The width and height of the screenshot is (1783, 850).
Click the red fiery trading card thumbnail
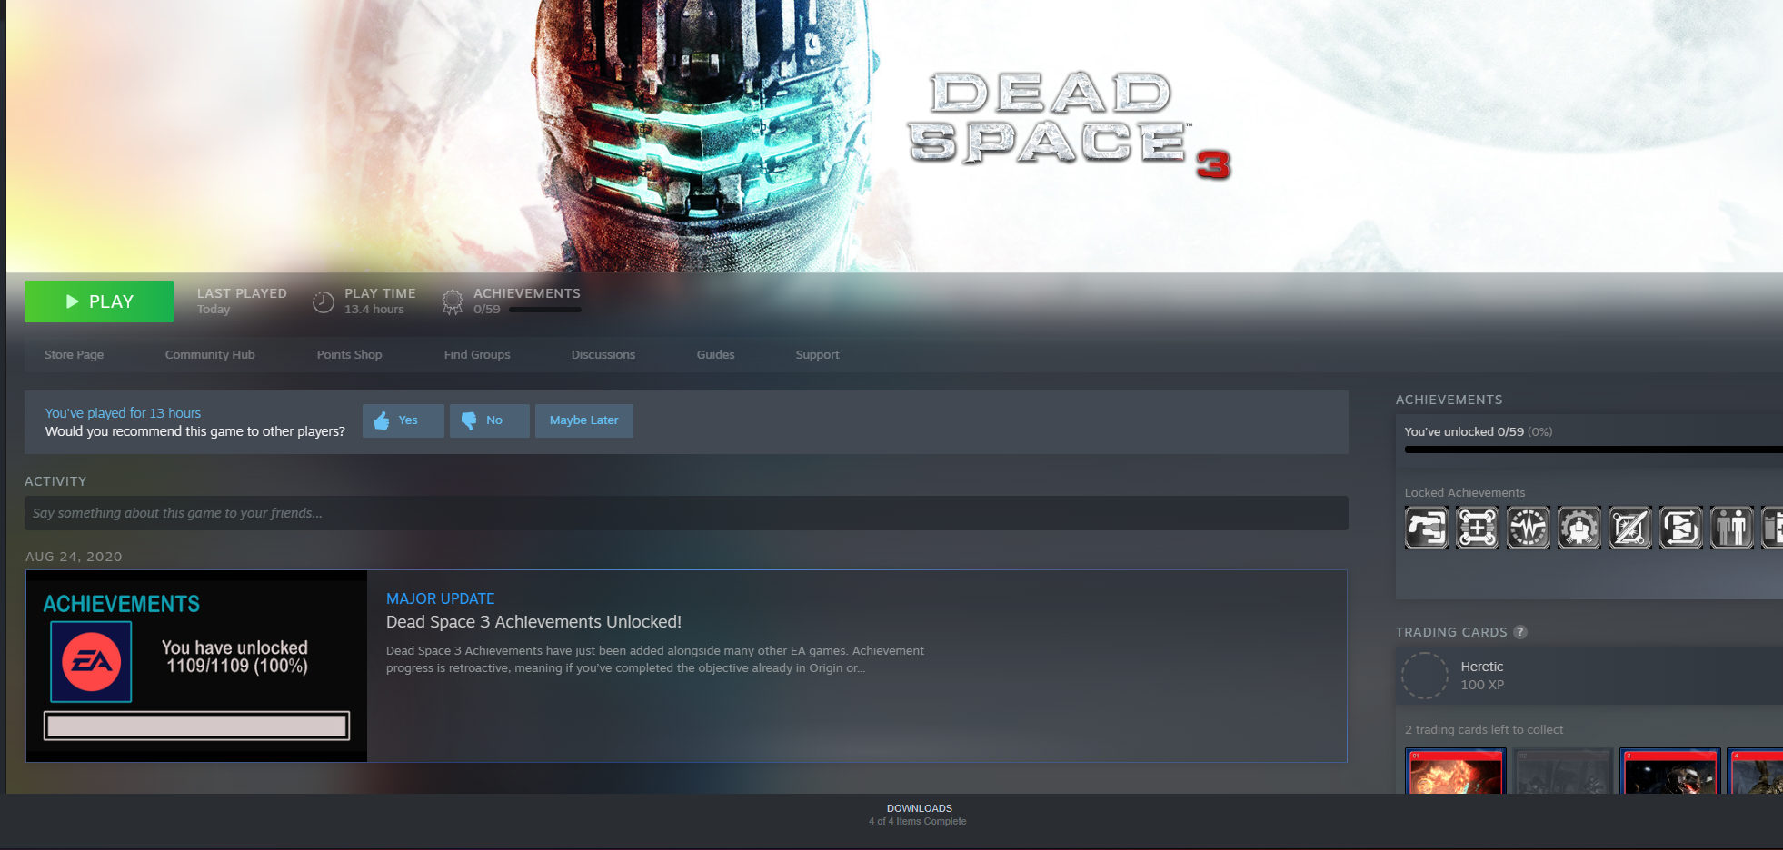pos(1456,771)
